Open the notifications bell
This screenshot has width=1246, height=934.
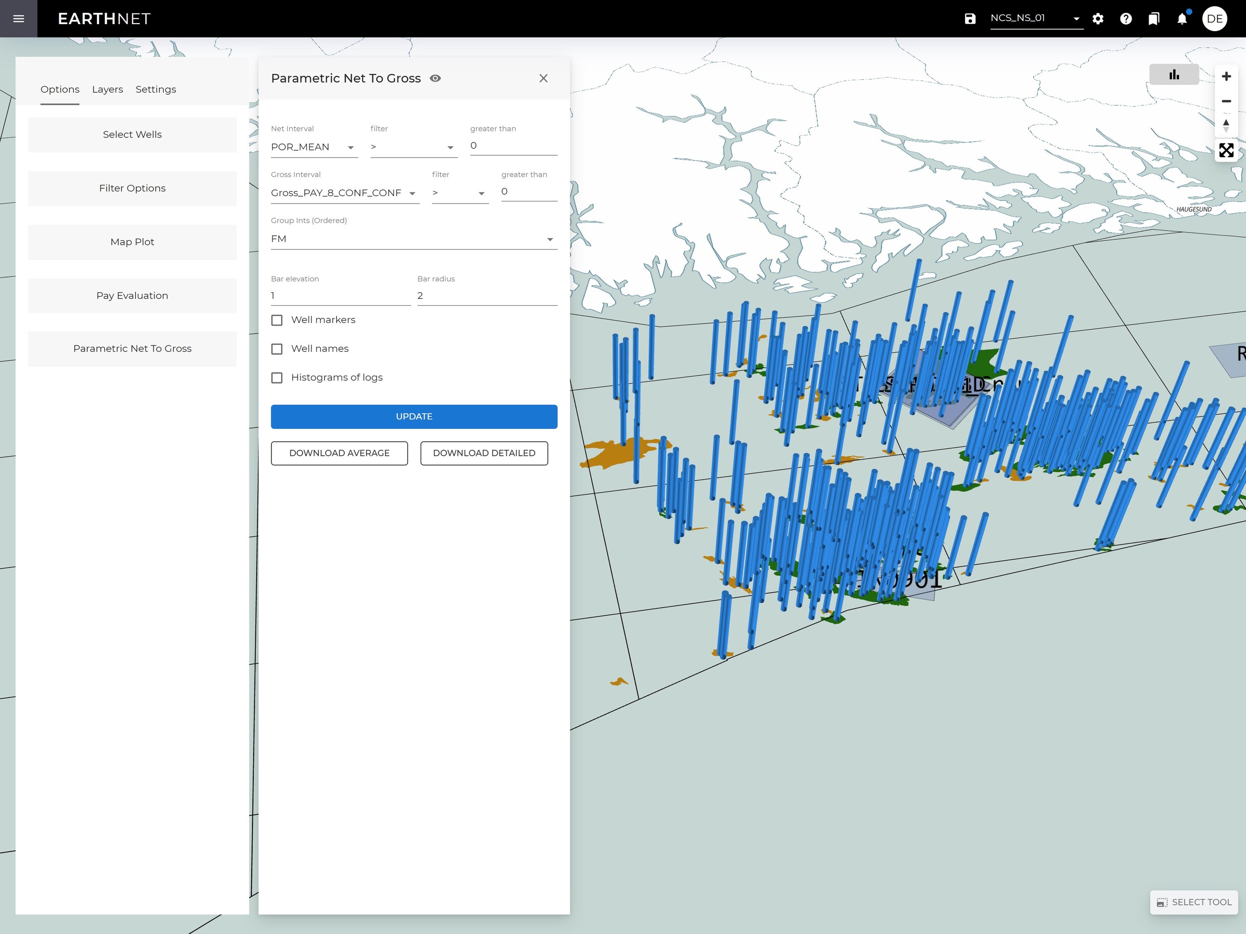pos(1182,19)
